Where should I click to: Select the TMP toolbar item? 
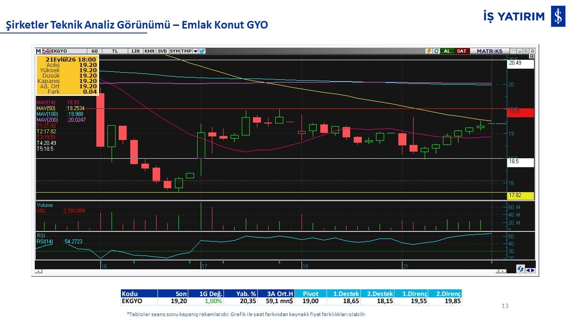tap(186, 51)
